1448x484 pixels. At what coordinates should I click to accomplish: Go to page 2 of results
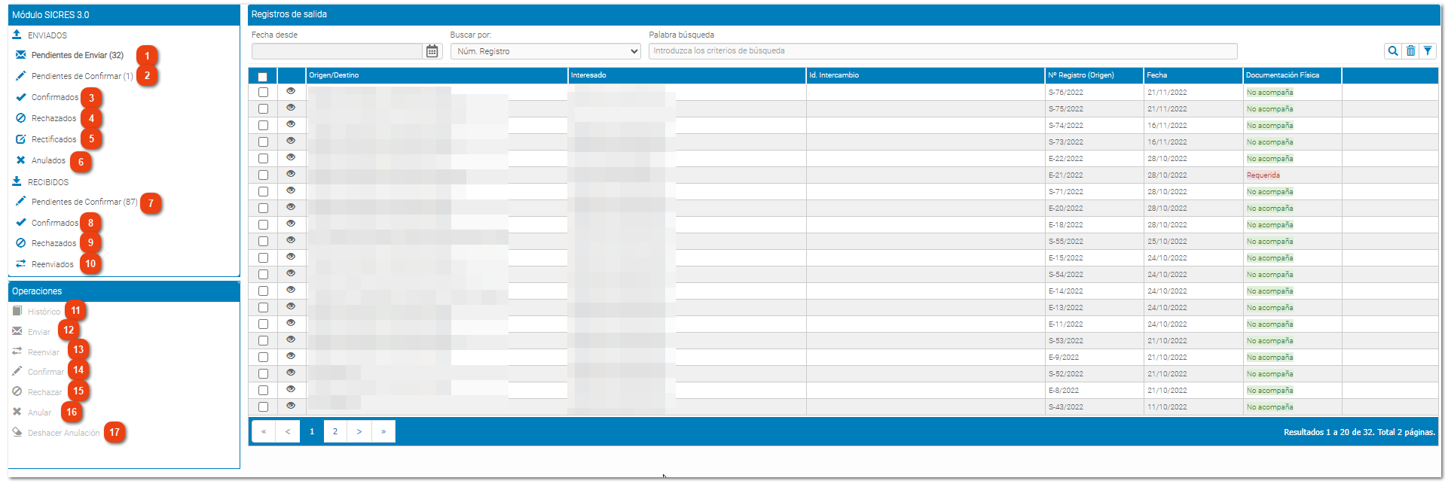click(x=335, y=431)
